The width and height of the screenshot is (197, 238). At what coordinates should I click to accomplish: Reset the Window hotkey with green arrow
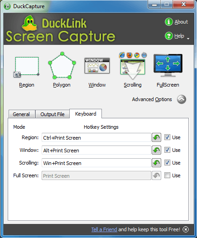(x=157, y=150)
